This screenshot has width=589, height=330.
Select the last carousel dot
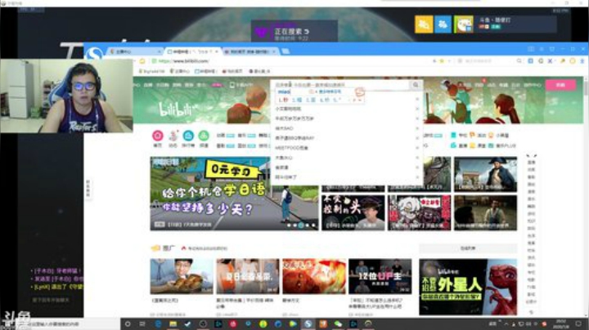pos(313,225)
